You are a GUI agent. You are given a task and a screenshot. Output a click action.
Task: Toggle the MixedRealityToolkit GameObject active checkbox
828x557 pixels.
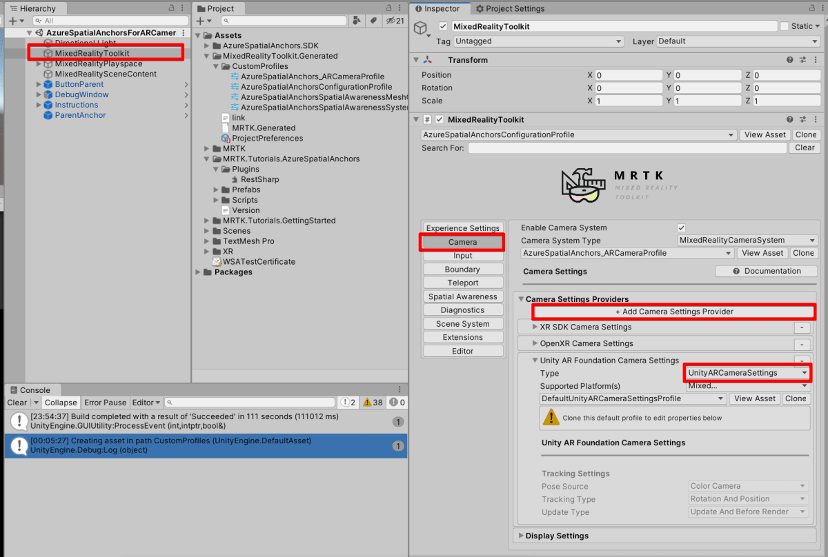[443, 26]
